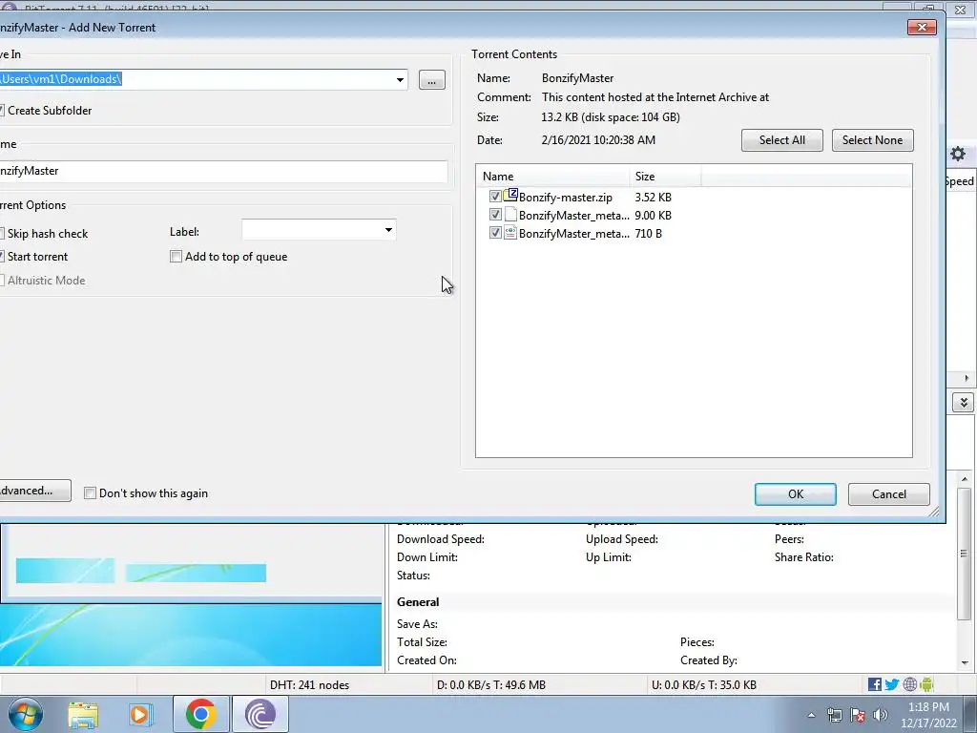This screenshot has height=733, width=977.
Task: Click the detail pane scroll up arrow
Action: 965,479
